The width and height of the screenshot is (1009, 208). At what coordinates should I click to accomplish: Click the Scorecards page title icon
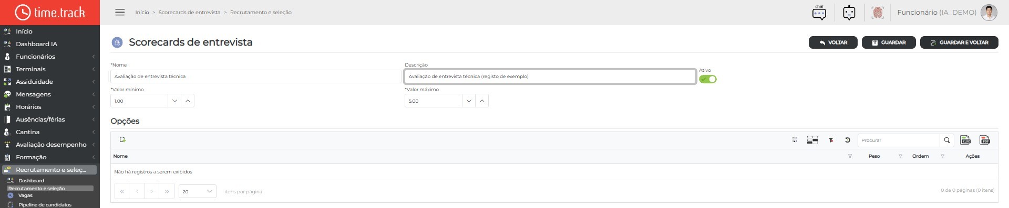coord(117,42)
